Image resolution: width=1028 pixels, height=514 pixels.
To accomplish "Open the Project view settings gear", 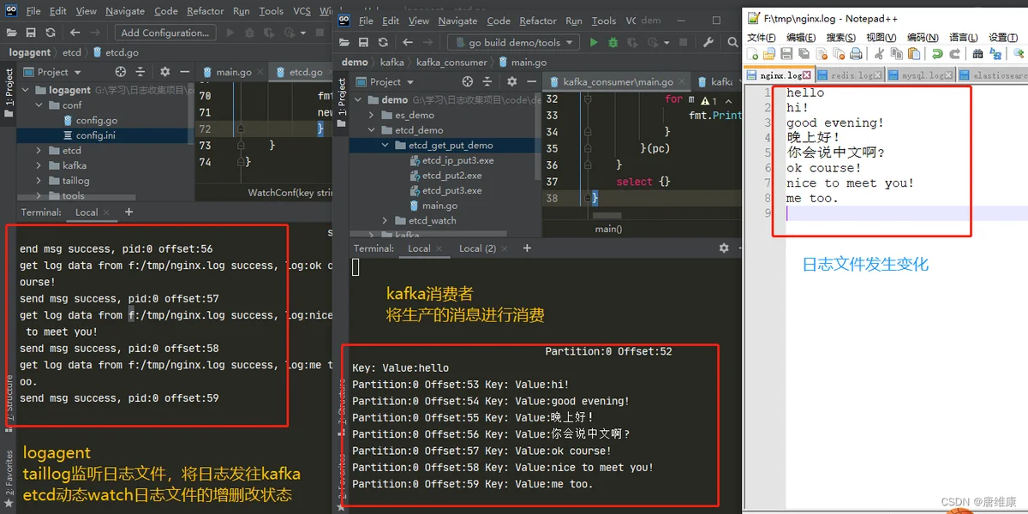I will [511, 81].
